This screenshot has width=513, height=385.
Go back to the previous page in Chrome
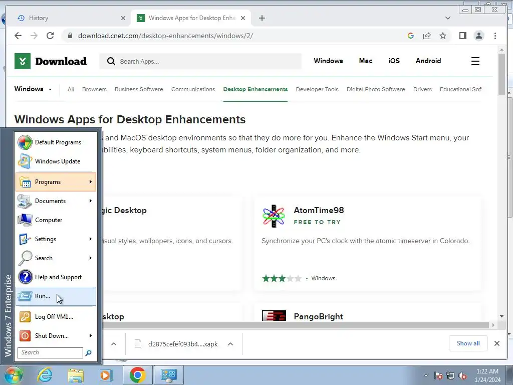click(x=18, y=36)
